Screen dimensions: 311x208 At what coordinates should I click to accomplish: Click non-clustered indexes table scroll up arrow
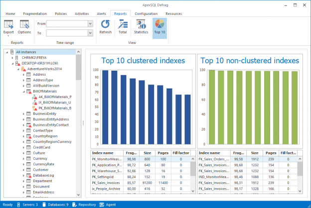point(300,159)
